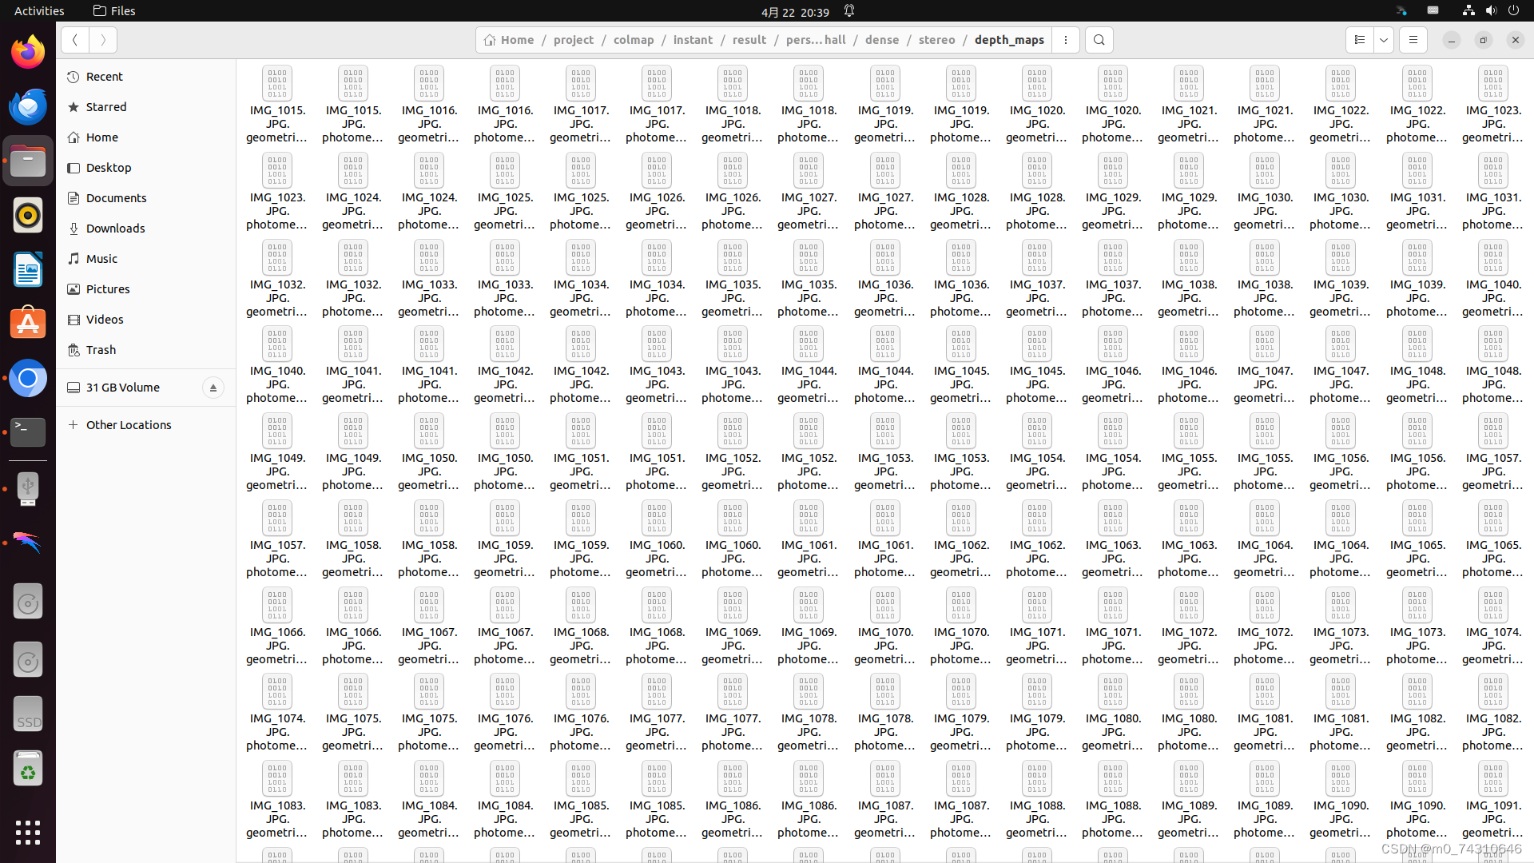The height and width of the screenshot is (863, 1534).
Task: Open the power menu icon
Action: 1513,11
